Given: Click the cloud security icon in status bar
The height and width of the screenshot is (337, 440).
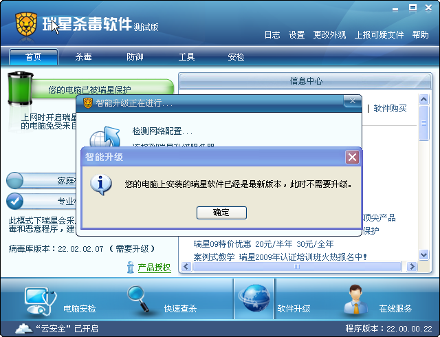Looking at the screenshot, I should point(24,328).
